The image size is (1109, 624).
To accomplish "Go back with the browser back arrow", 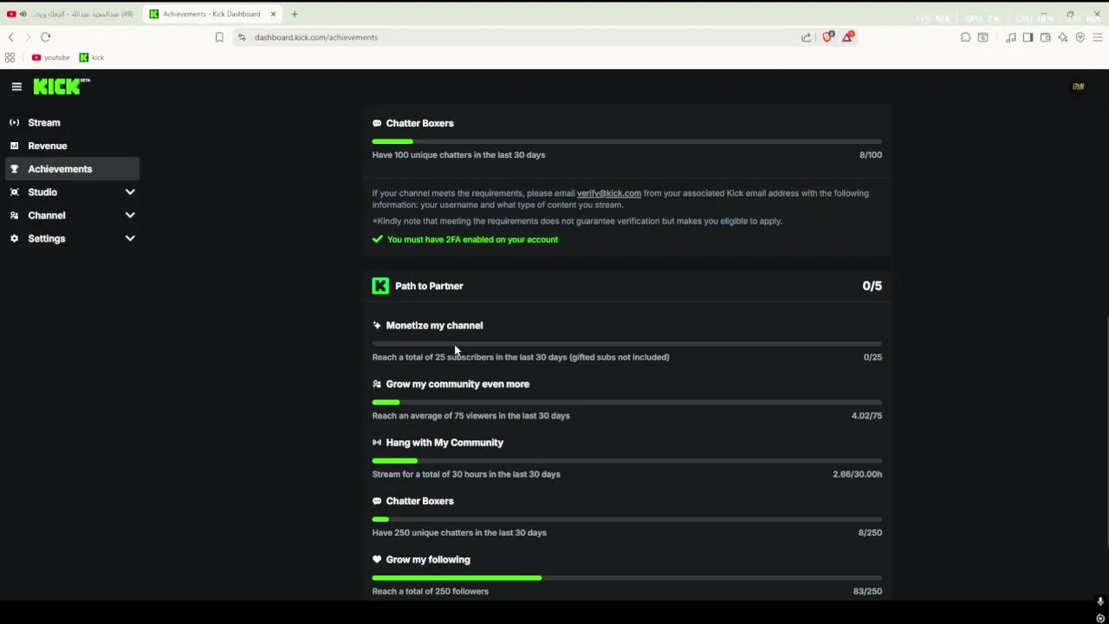I will 11,37.
